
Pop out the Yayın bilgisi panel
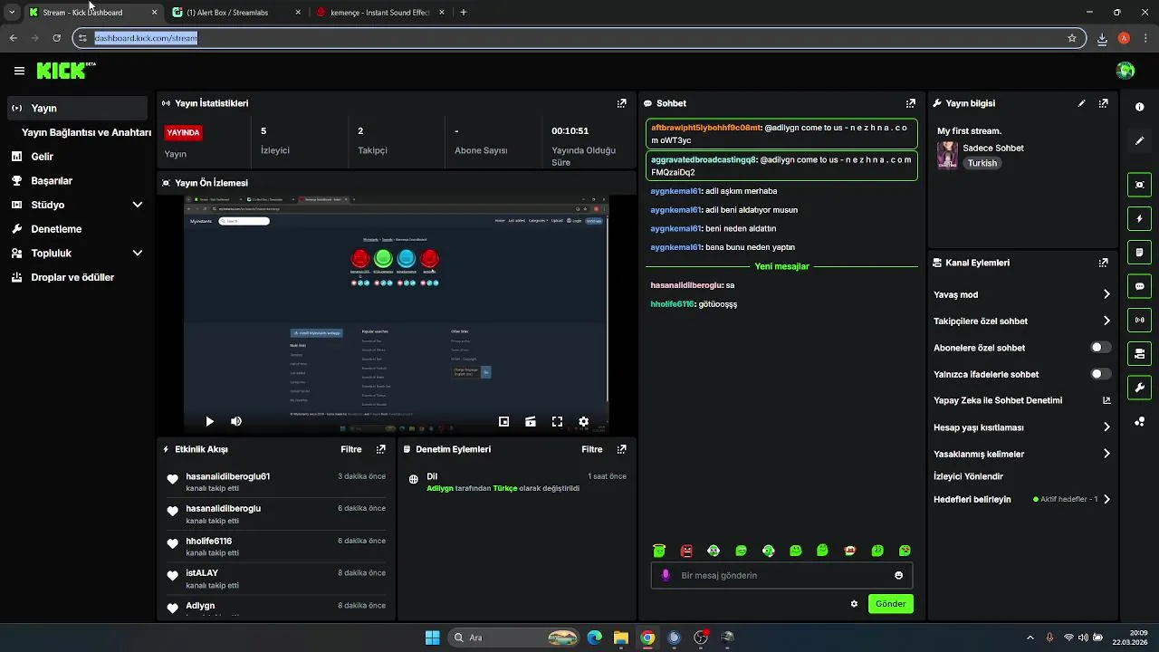pyautogui.click(x=1103, y=103)
